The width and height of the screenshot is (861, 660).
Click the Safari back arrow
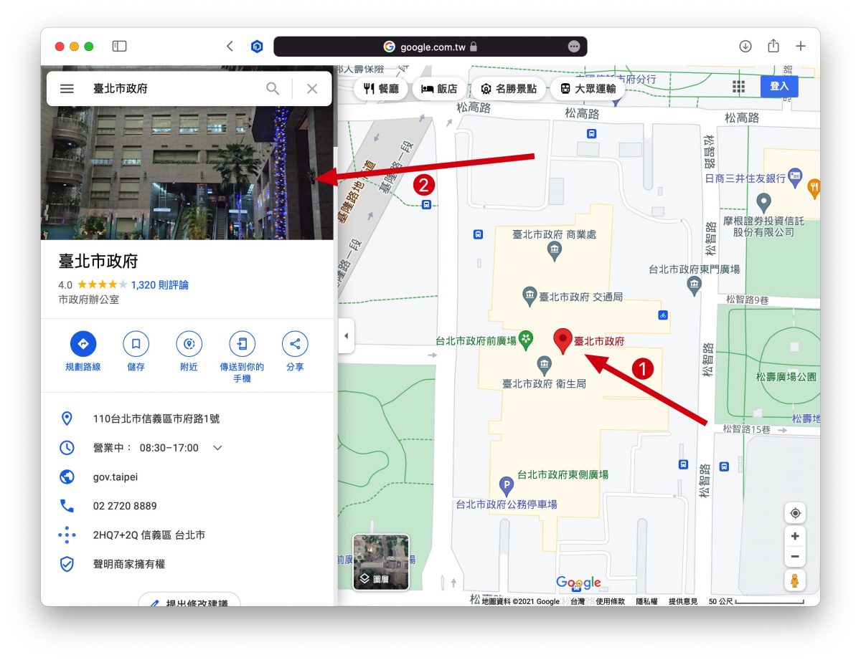coord(230,47)
